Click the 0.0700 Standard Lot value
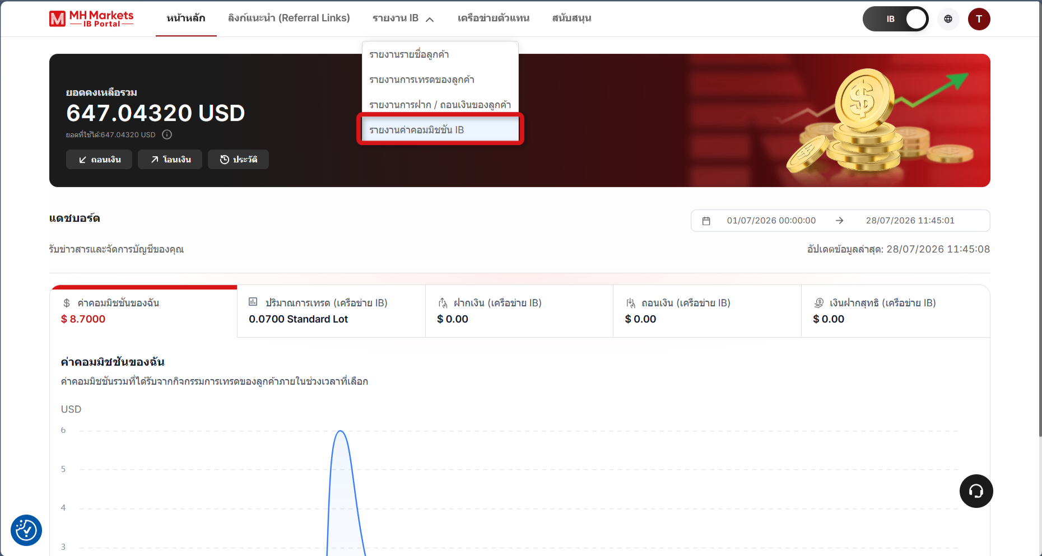 tap(298, 319)
